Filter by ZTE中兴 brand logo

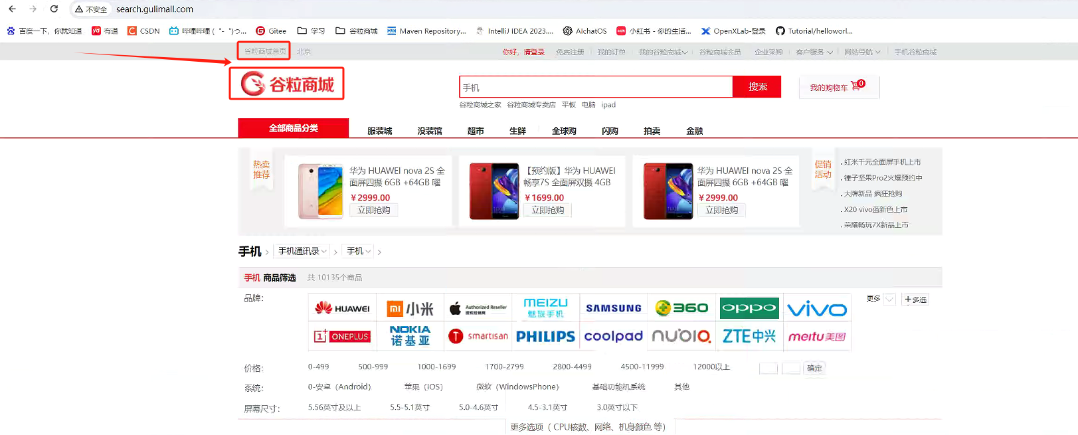749,336
